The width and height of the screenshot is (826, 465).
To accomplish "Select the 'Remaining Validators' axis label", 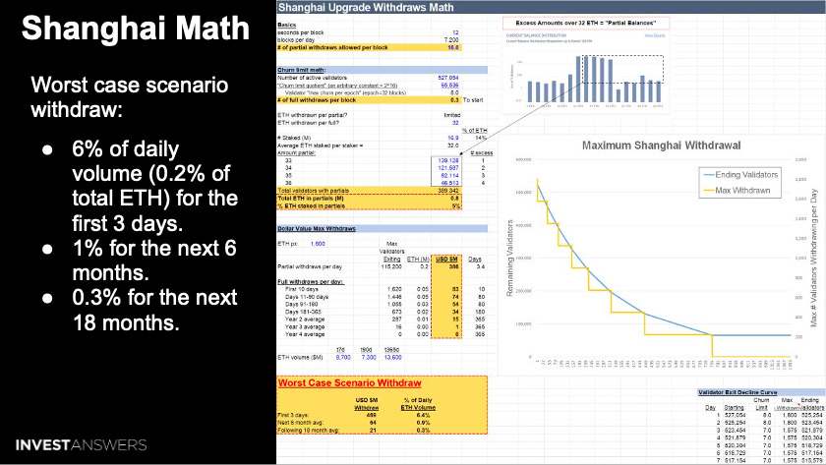I will (510, 258).
